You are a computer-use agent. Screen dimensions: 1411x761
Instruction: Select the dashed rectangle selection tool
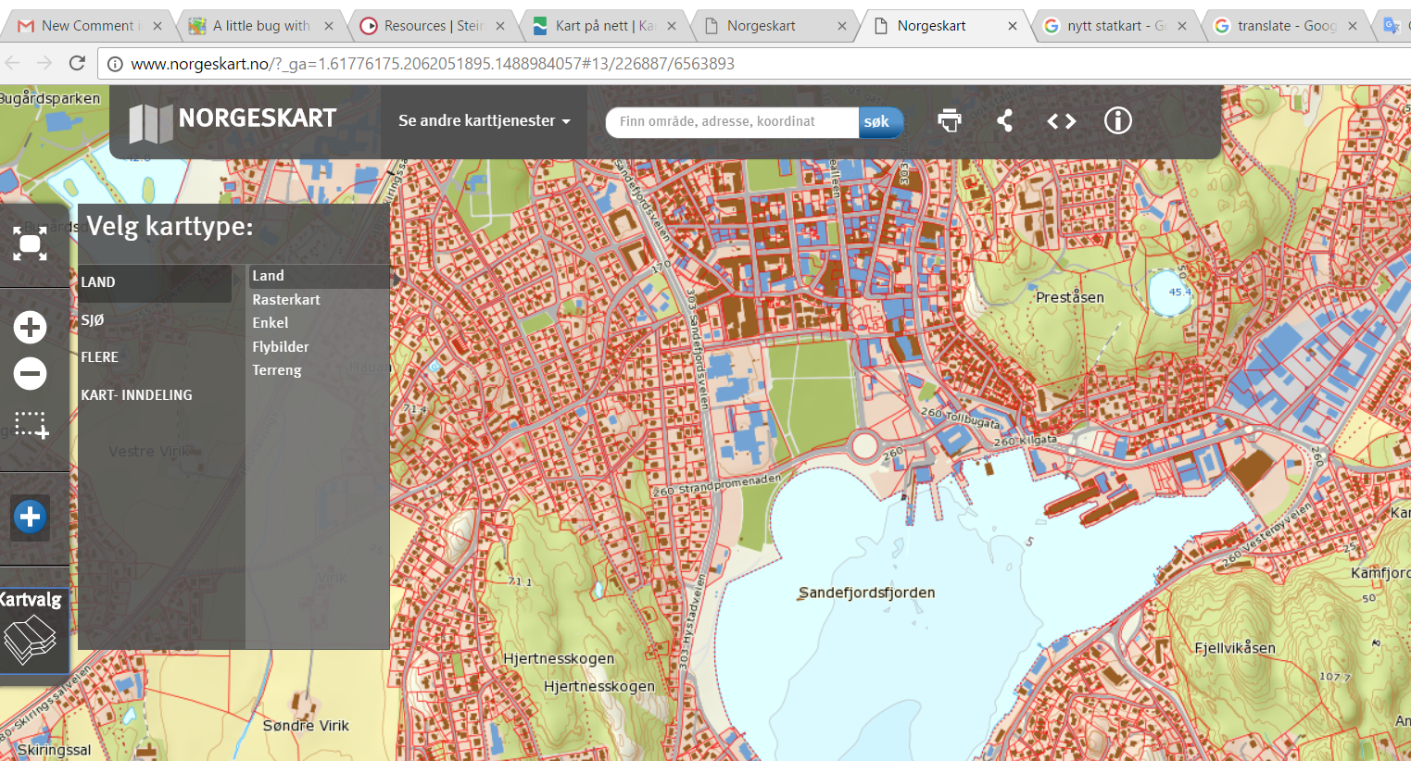point(31,425)
